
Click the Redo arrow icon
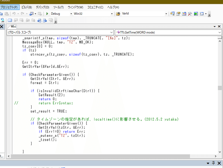pyautogui.click(x=22, y=14)
